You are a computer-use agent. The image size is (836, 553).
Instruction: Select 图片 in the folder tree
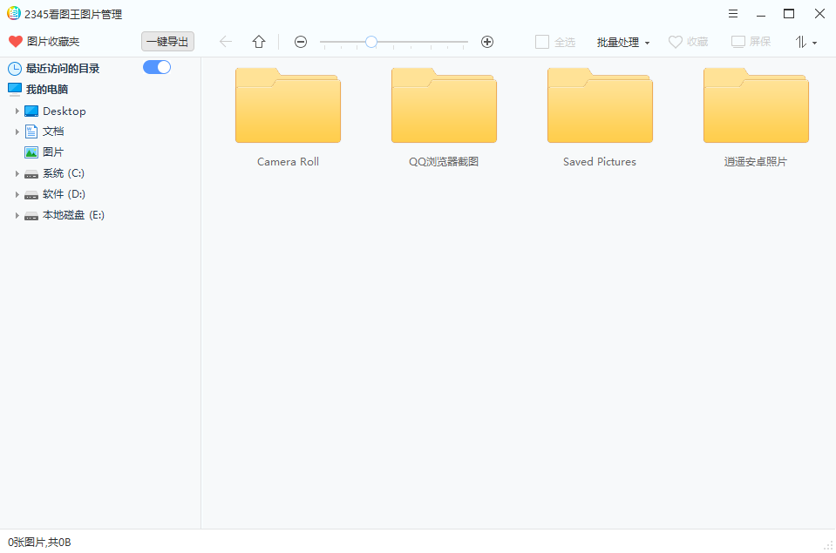point(52,152)
